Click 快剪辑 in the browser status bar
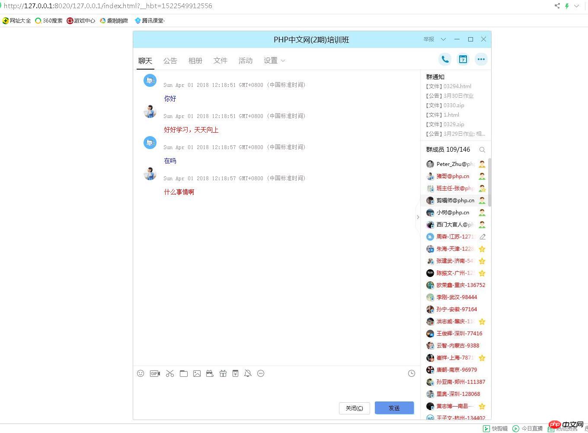Image resolution: width=588 pixels, height=433 pixels. 495,428
